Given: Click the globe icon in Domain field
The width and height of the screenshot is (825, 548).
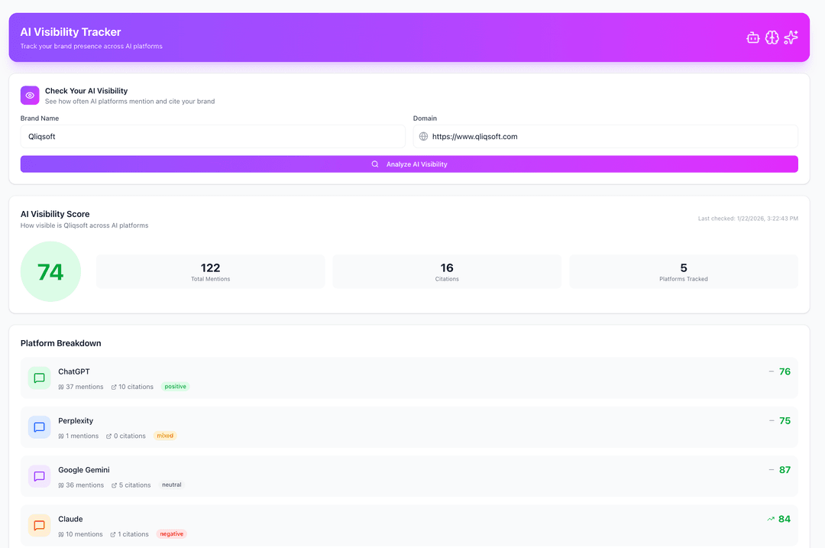Looking at the screenshot, I should pyautogui.click(x=424, y=137).
